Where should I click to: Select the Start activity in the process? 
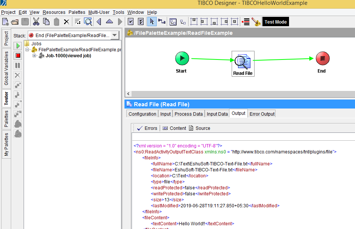[182, 58]
